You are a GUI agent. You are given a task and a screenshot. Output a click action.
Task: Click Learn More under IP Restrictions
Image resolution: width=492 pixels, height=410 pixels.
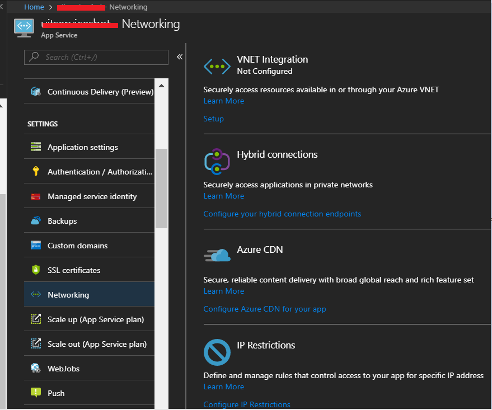click(x=224, y=387)
